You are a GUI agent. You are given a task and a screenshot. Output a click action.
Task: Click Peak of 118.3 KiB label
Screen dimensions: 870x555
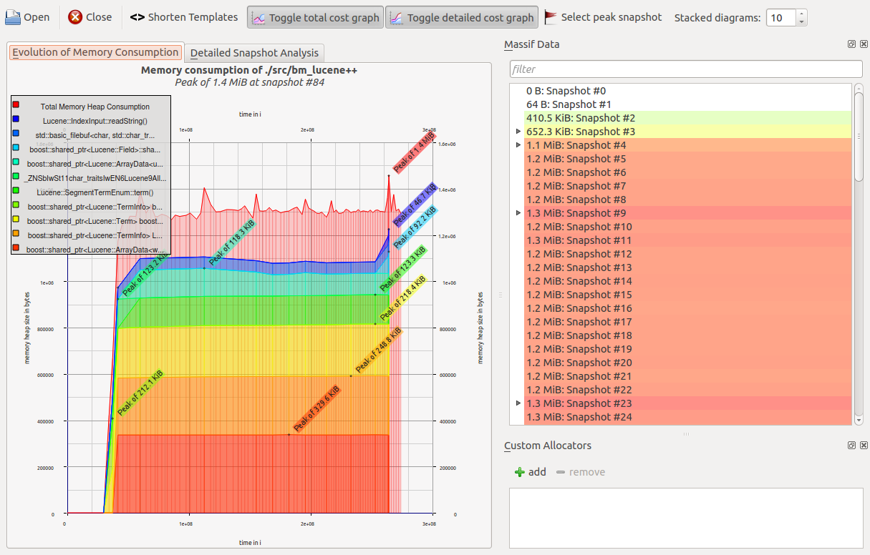[231, 244]
